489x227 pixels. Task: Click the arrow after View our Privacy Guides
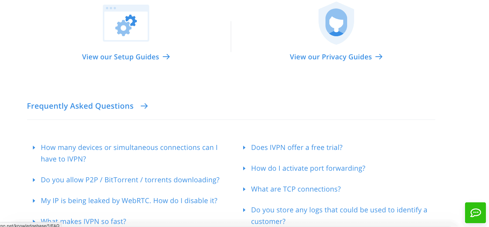pyautogui.click(x=379, y=57)
